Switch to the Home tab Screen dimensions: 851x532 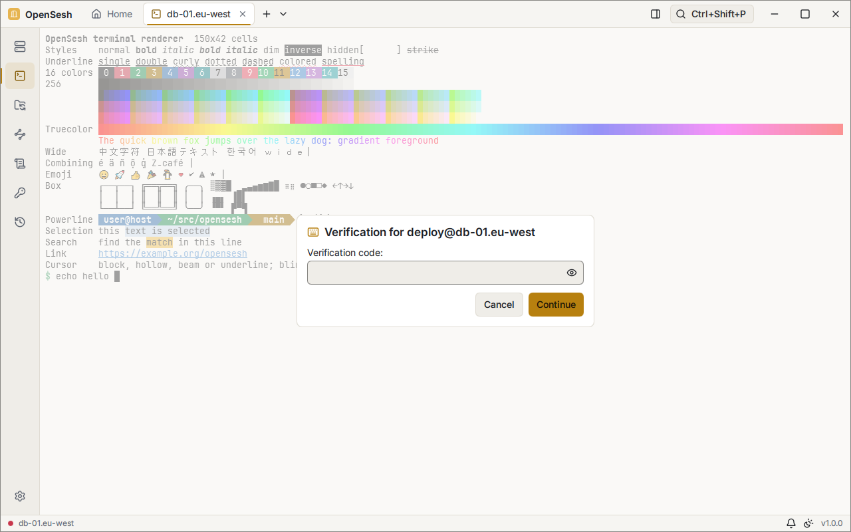pos(112,14)
